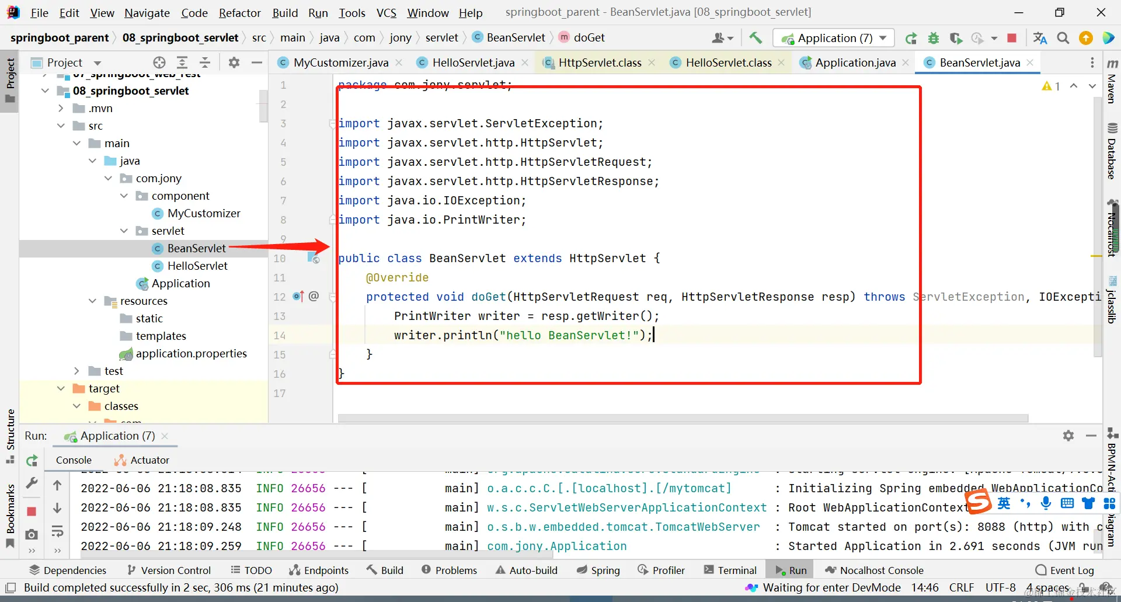Stop the running application in the main toolbar

coord(1012,38)
